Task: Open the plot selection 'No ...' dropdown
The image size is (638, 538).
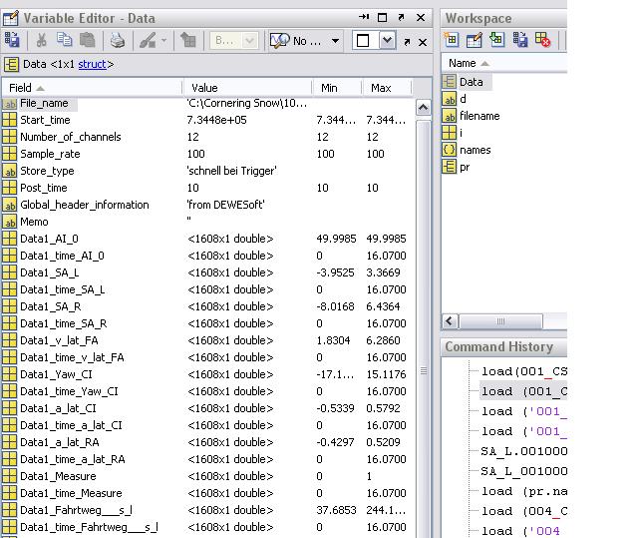Action: pyautogui.click(x=334, y=41)
